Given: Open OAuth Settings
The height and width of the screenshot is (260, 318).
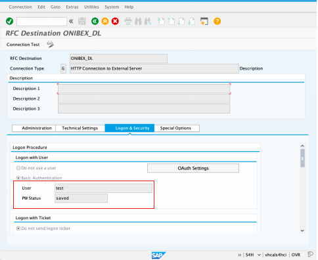Looking at the screenshot, I should tap(193, 168).
